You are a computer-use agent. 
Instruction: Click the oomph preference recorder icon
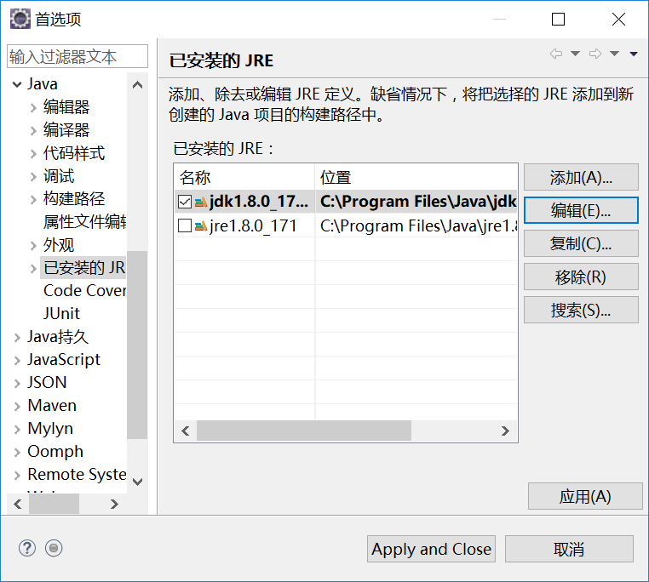[54, 548]
